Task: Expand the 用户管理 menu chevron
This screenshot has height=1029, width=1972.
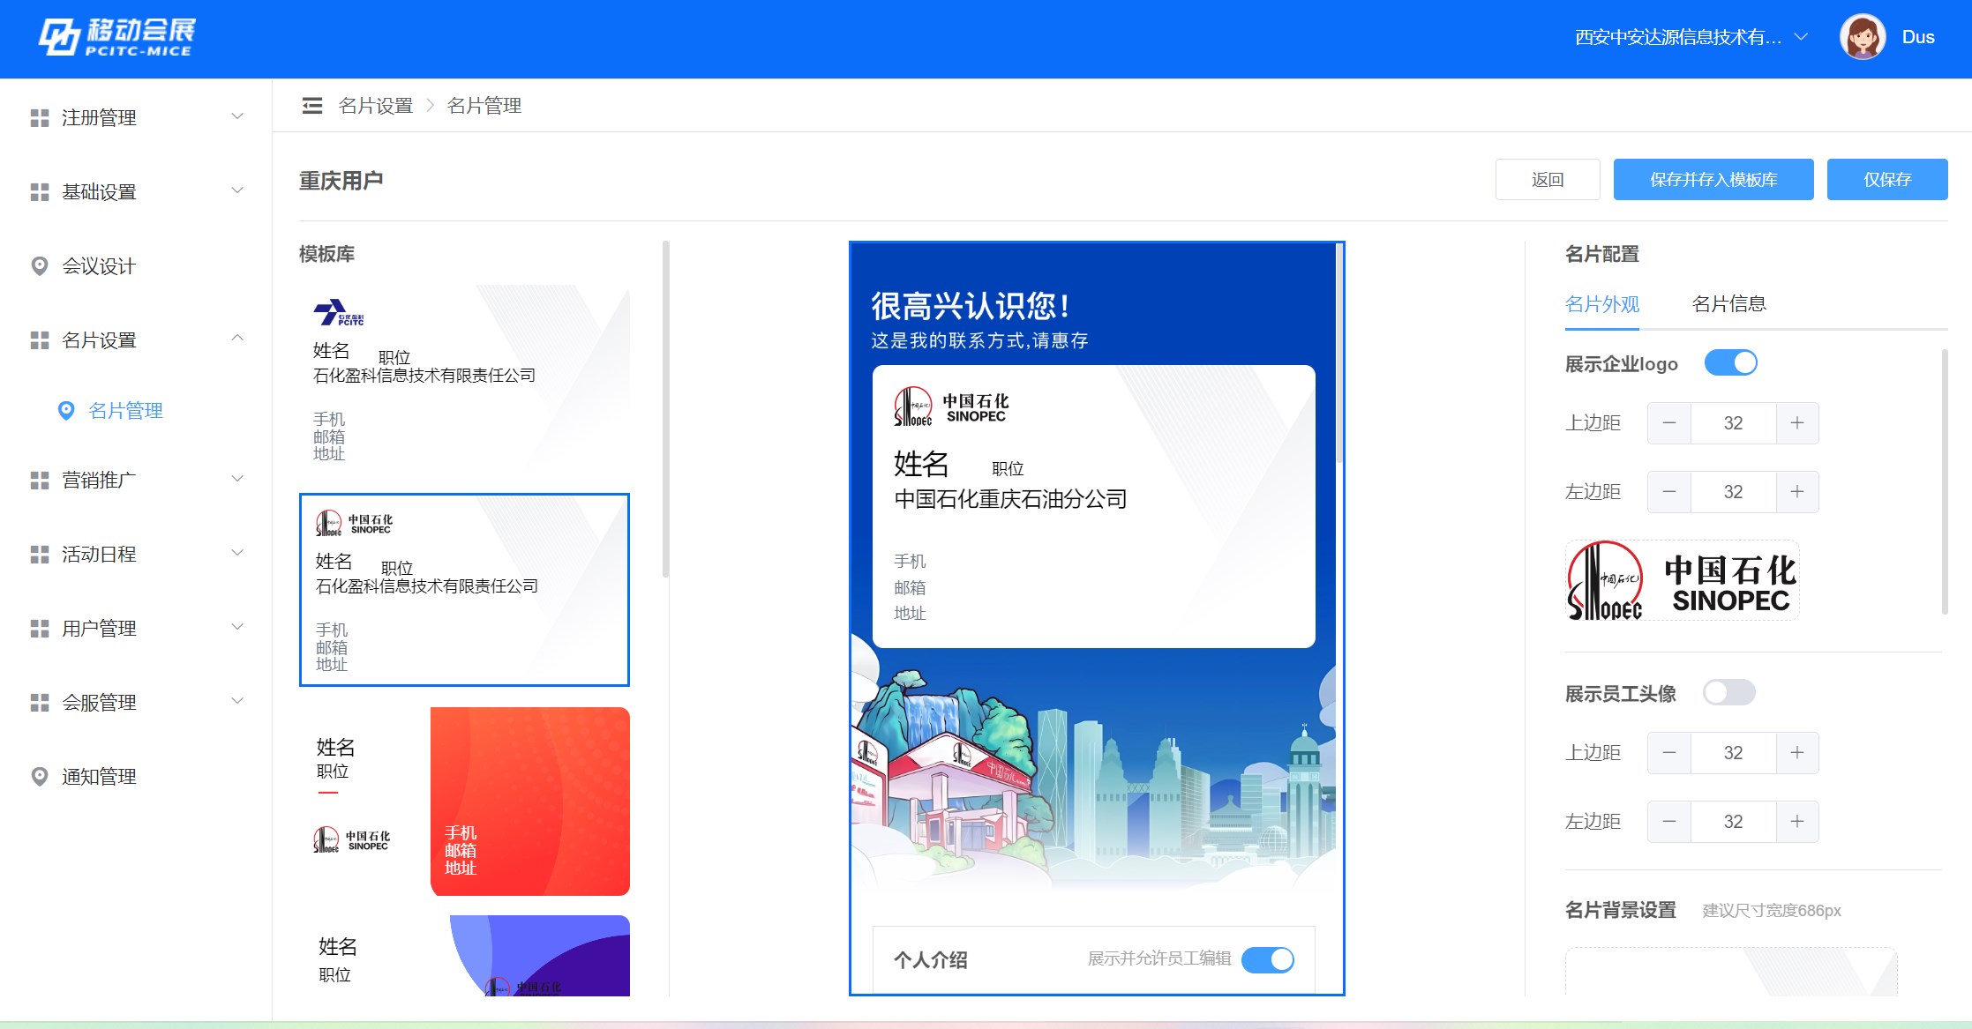Action: tap(237, 627)
